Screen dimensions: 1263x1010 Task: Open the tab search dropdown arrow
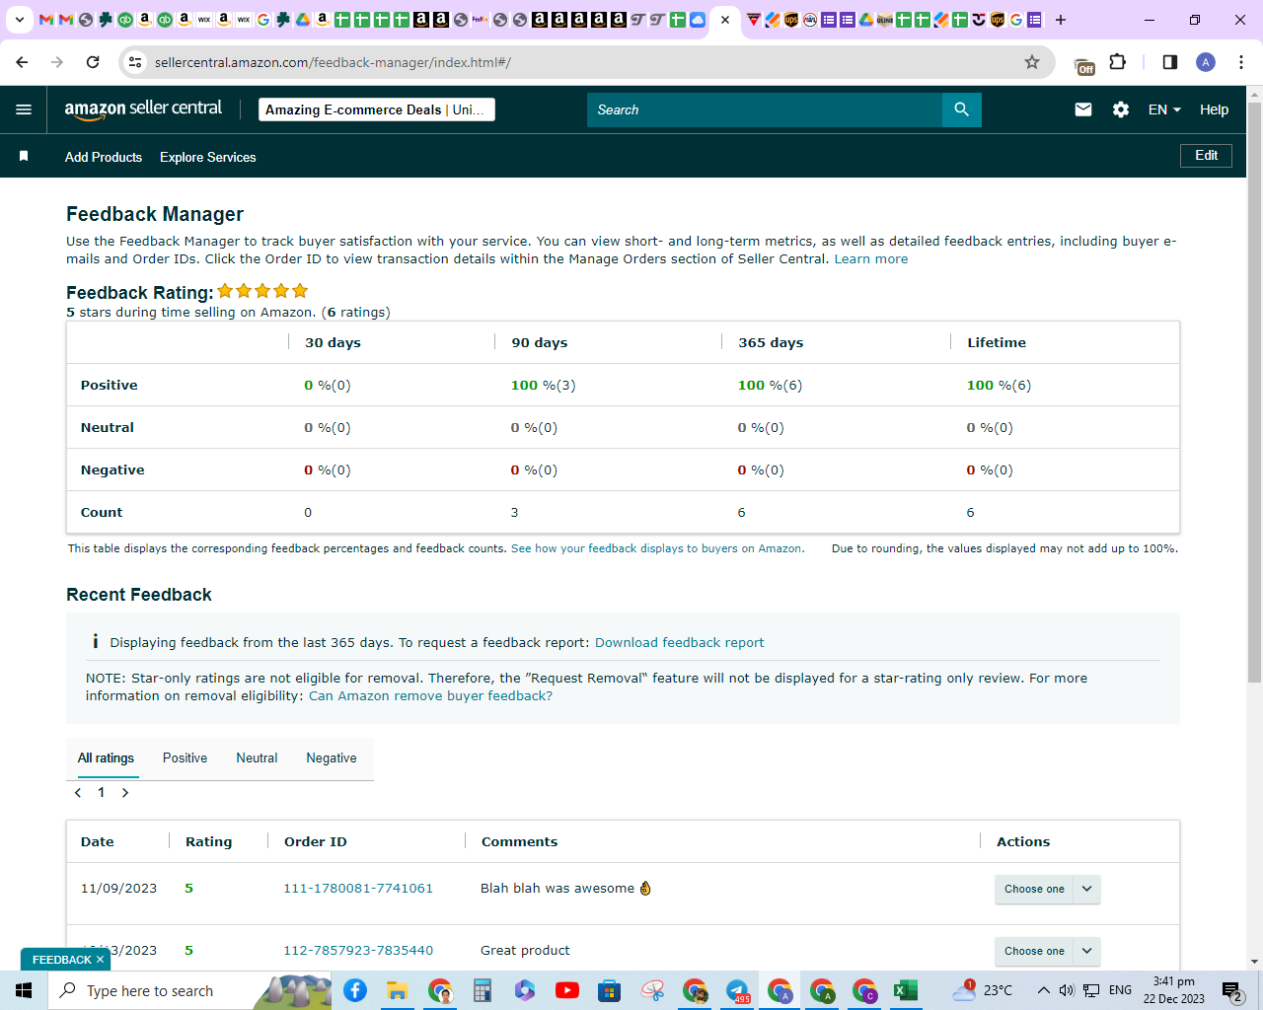(x=19, y=20)
